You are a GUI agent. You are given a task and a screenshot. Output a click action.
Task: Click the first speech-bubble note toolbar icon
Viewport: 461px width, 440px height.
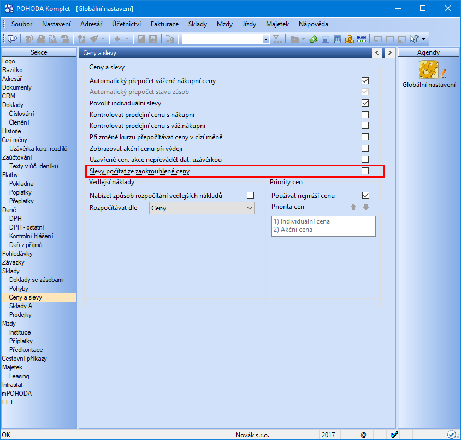(x=378, y=39)
